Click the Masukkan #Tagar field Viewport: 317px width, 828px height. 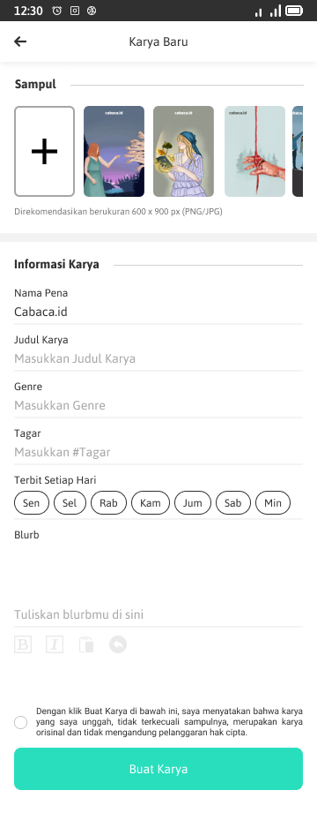(x=158, y=453)
